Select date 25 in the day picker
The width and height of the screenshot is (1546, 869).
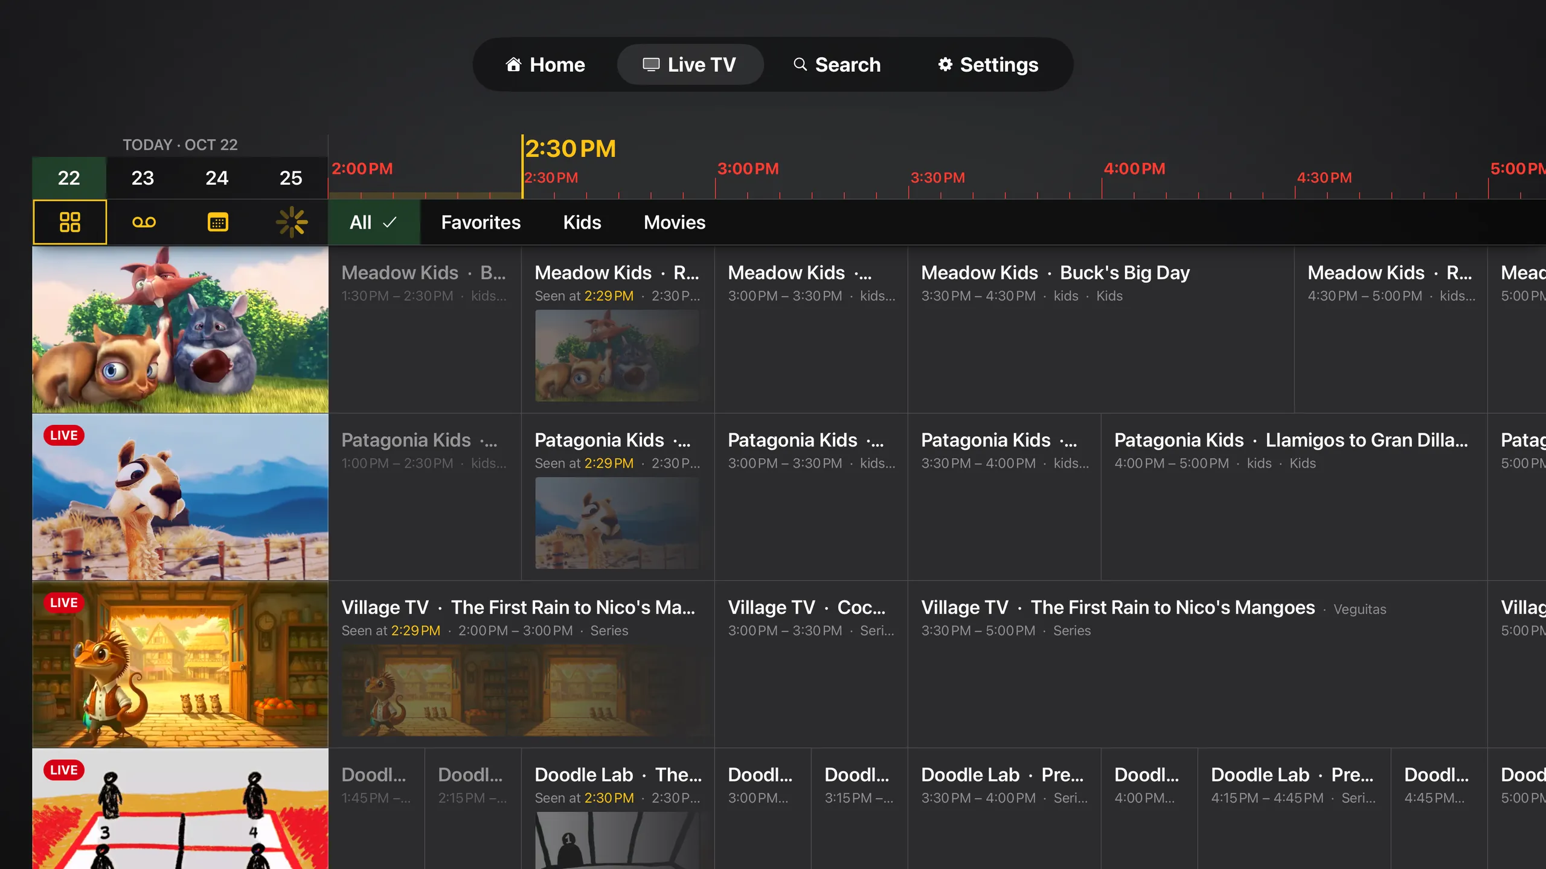coord(291,178)
